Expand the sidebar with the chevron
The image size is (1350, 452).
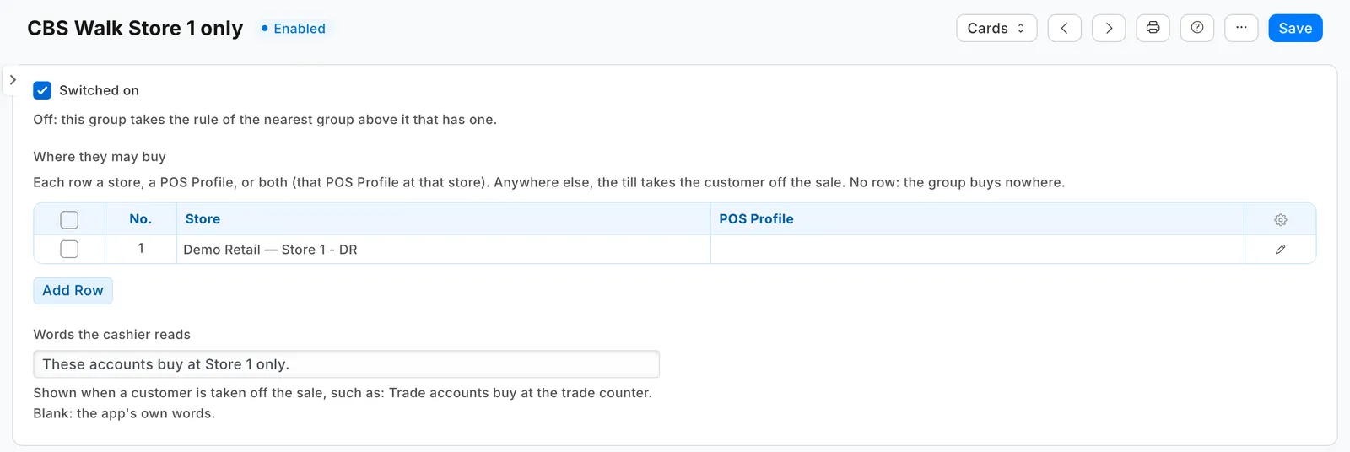coord(13,79)
